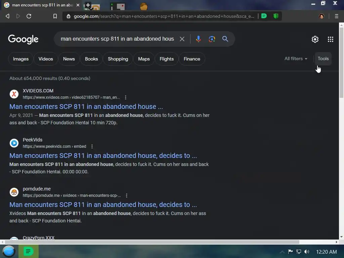Click the XVIDEOS.COM red X favicon
This screenshot has height=258, width=344.
click(x=14, y=94)
